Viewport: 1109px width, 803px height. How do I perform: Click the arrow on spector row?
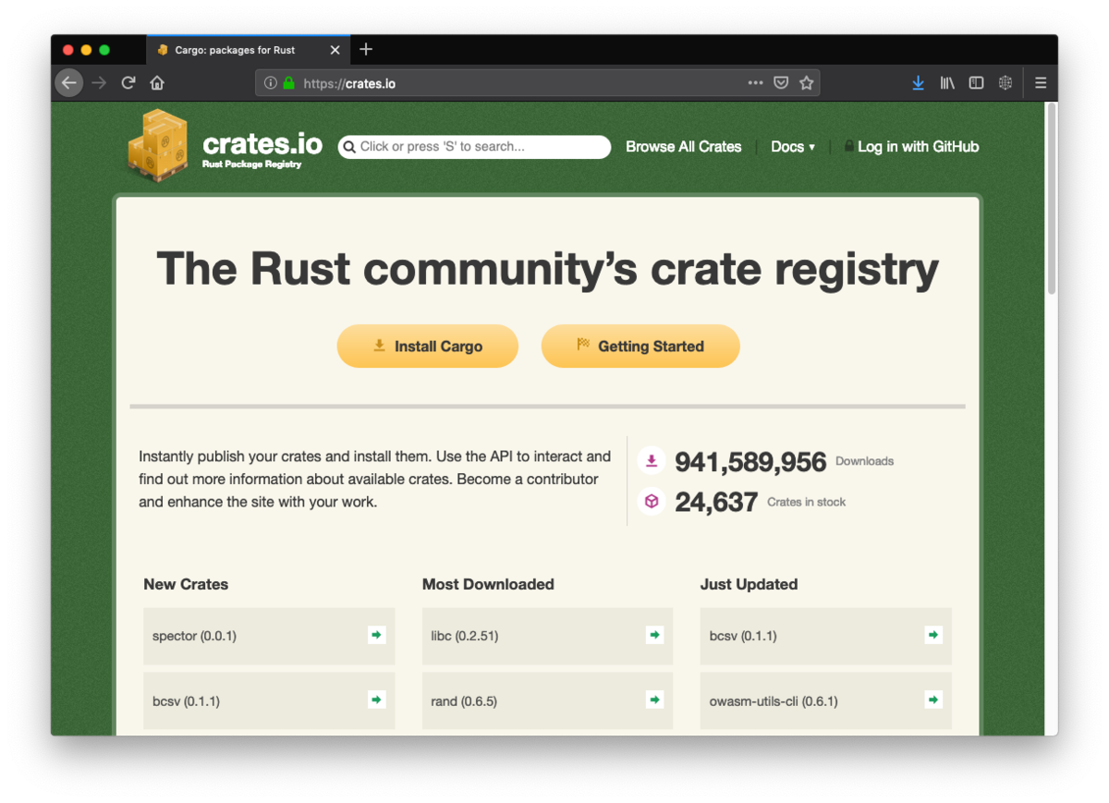coord(376,635)
